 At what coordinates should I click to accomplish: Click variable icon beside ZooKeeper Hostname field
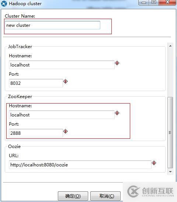117,113
